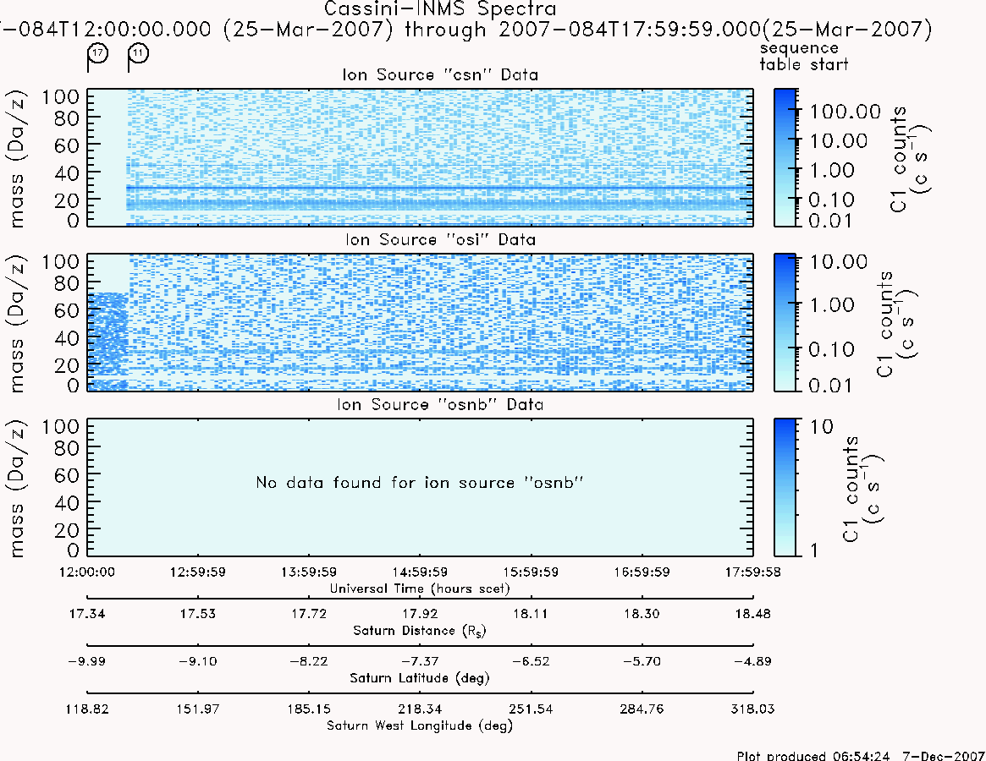Screen dimensions: 986x761
Task: Click the 'Ion Source "osnb" Data' heading
Action: tap(440, 404)
